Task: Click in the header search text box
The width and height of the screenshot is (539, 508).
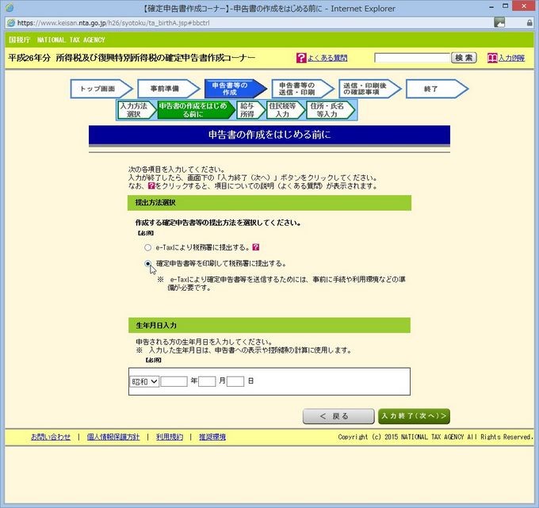Action: (411, 58)
